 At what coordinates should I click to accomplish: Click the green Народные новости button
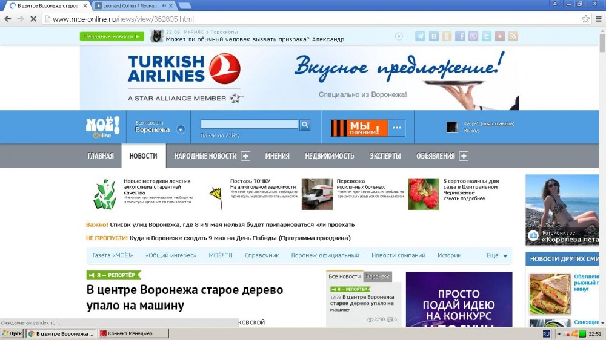(x=112, y=36)
